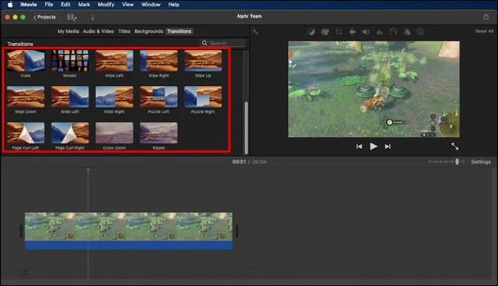Skip to next clip in viewer

(388, 146)
